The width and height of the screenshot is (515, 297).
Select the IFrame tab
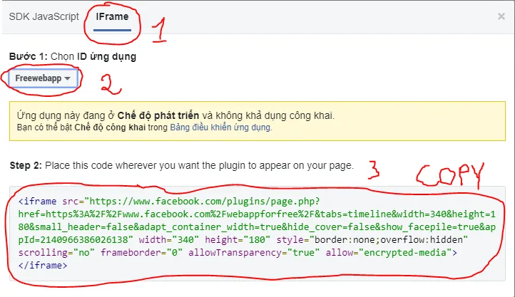pyautogui.click(x=112, y=16)
